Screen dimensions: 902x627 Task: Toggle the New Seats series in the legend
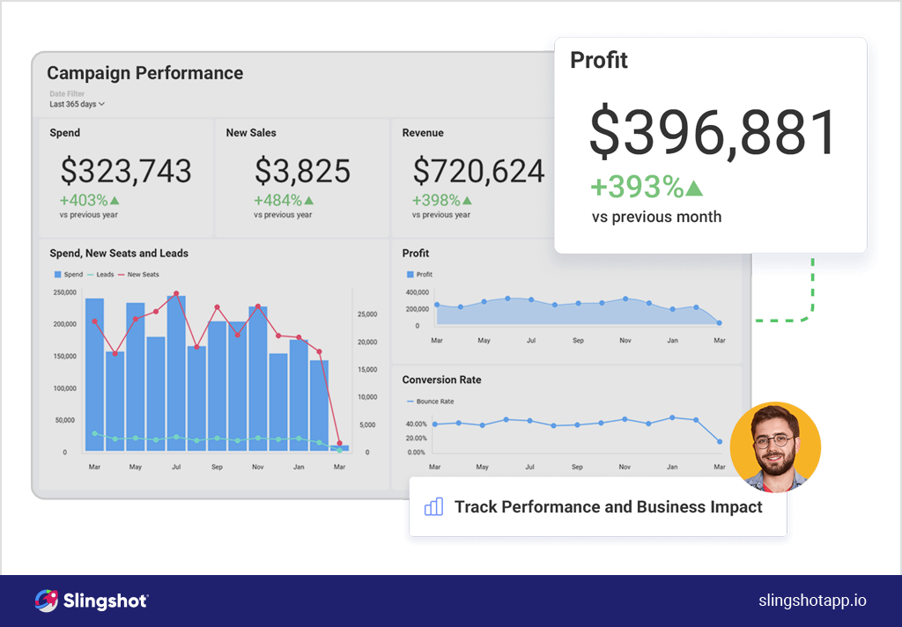(x=138, y=275)
